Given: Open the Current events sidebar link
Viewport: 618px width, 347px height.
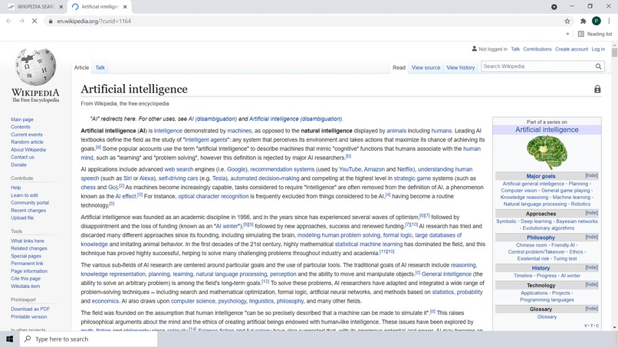Looking at the screenshot, I should (27, 134).
